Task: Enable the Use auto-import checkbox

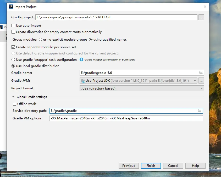Action: 13,25
